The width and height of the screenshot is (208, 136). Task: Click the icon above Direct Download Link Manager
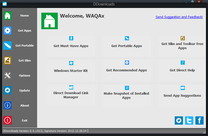(71, 87)
